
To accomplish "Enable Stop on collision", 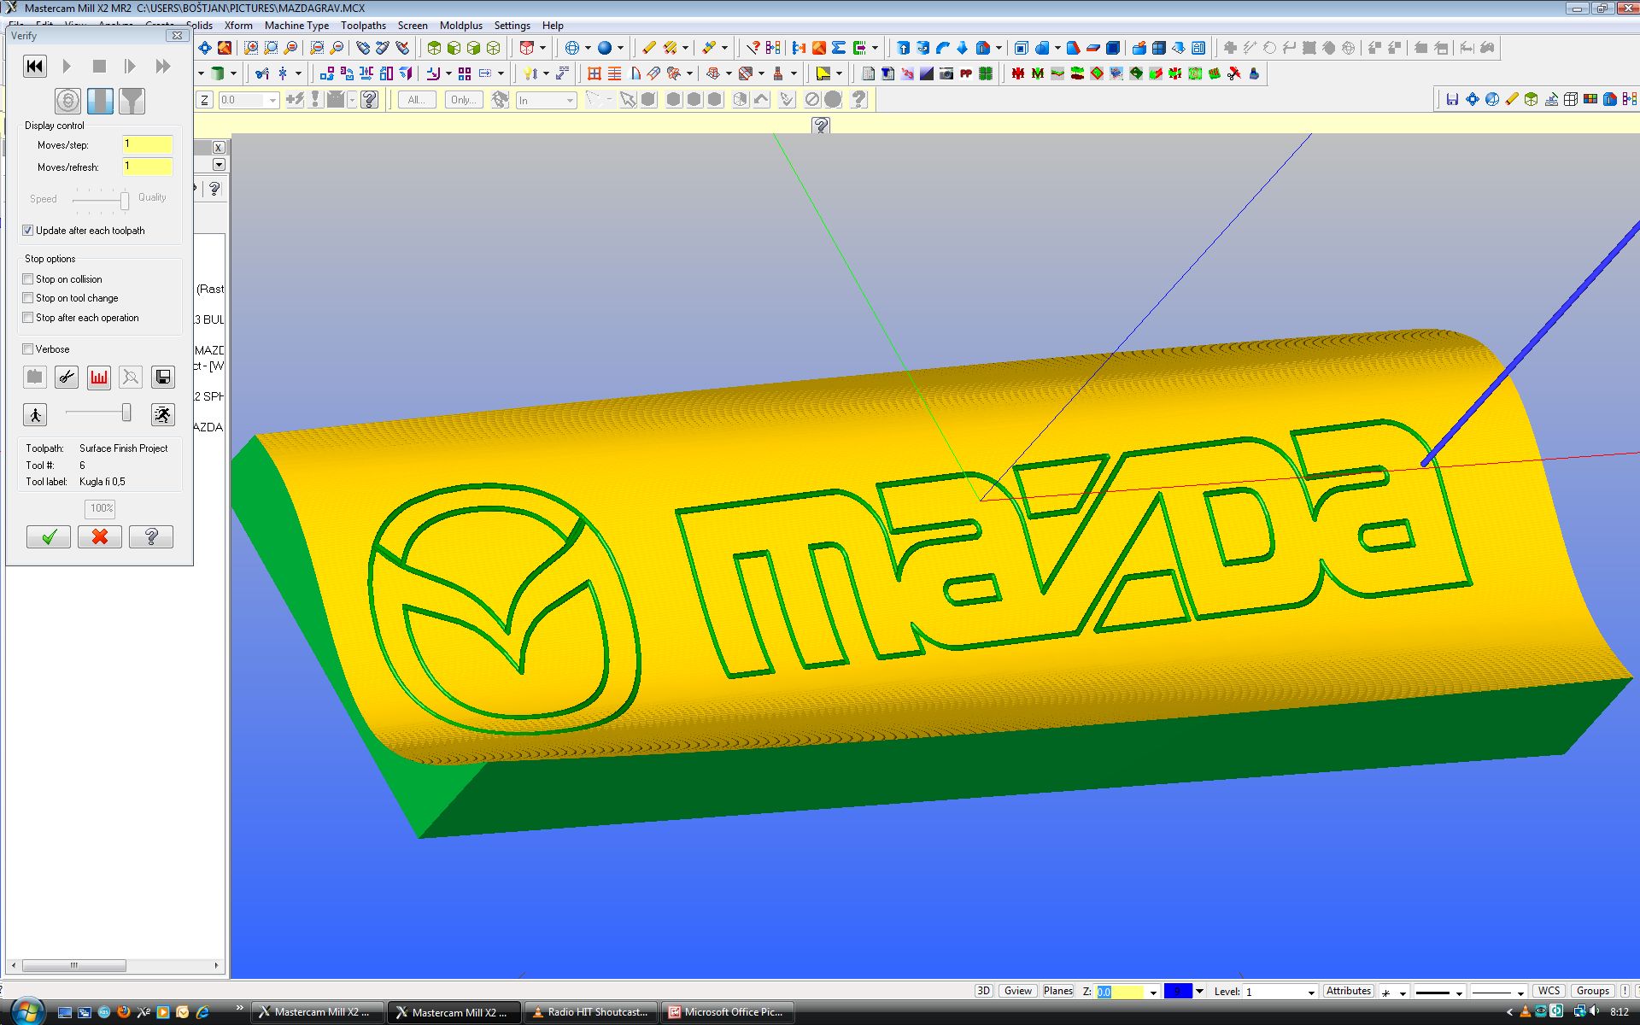I will (x=28, y=279).
